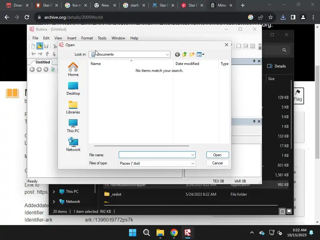Close the Open dialog with X
320x240 pixels.
click(x=226, y=45)
